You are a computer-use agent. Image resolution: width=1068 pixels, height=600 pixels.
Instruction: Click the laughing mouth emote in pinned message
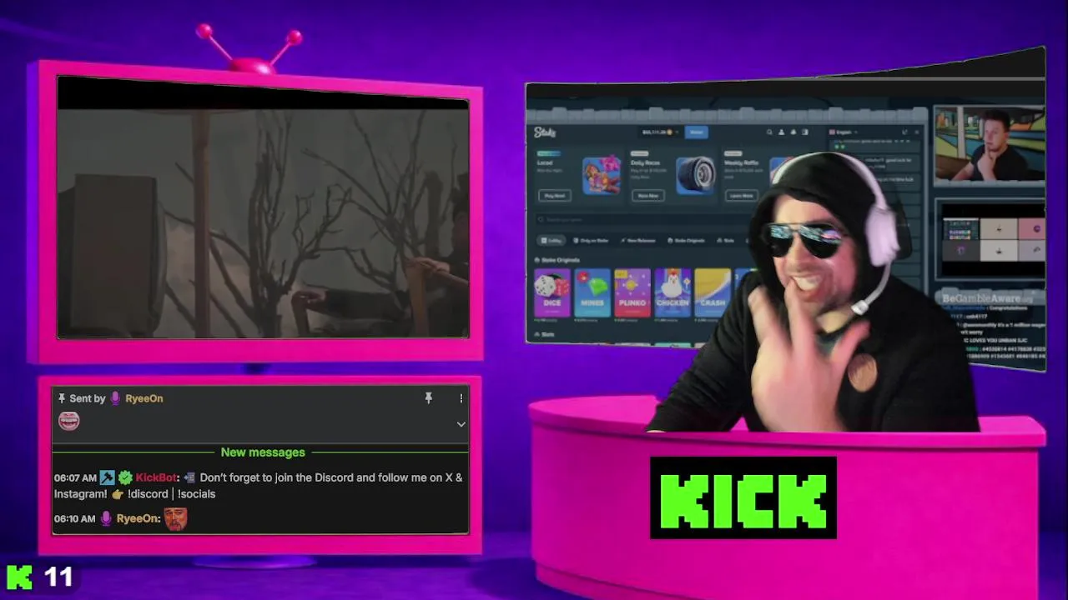[x=68, y=422]
